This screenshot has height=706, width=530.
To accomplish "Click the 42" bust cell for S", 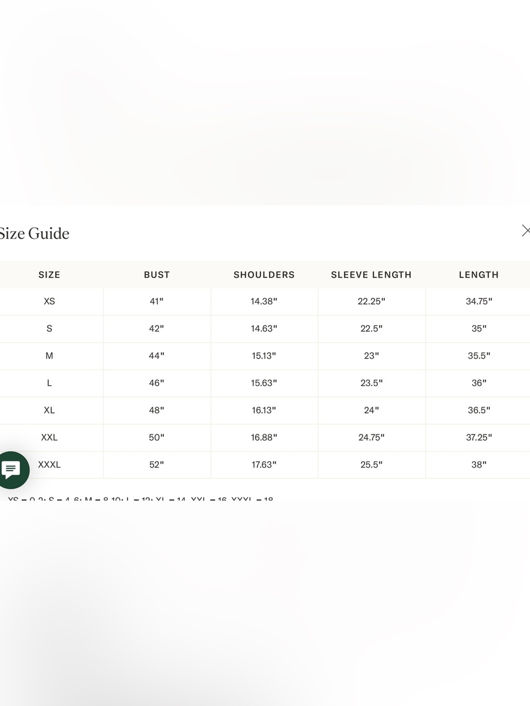I will click(x=157, y=329).
